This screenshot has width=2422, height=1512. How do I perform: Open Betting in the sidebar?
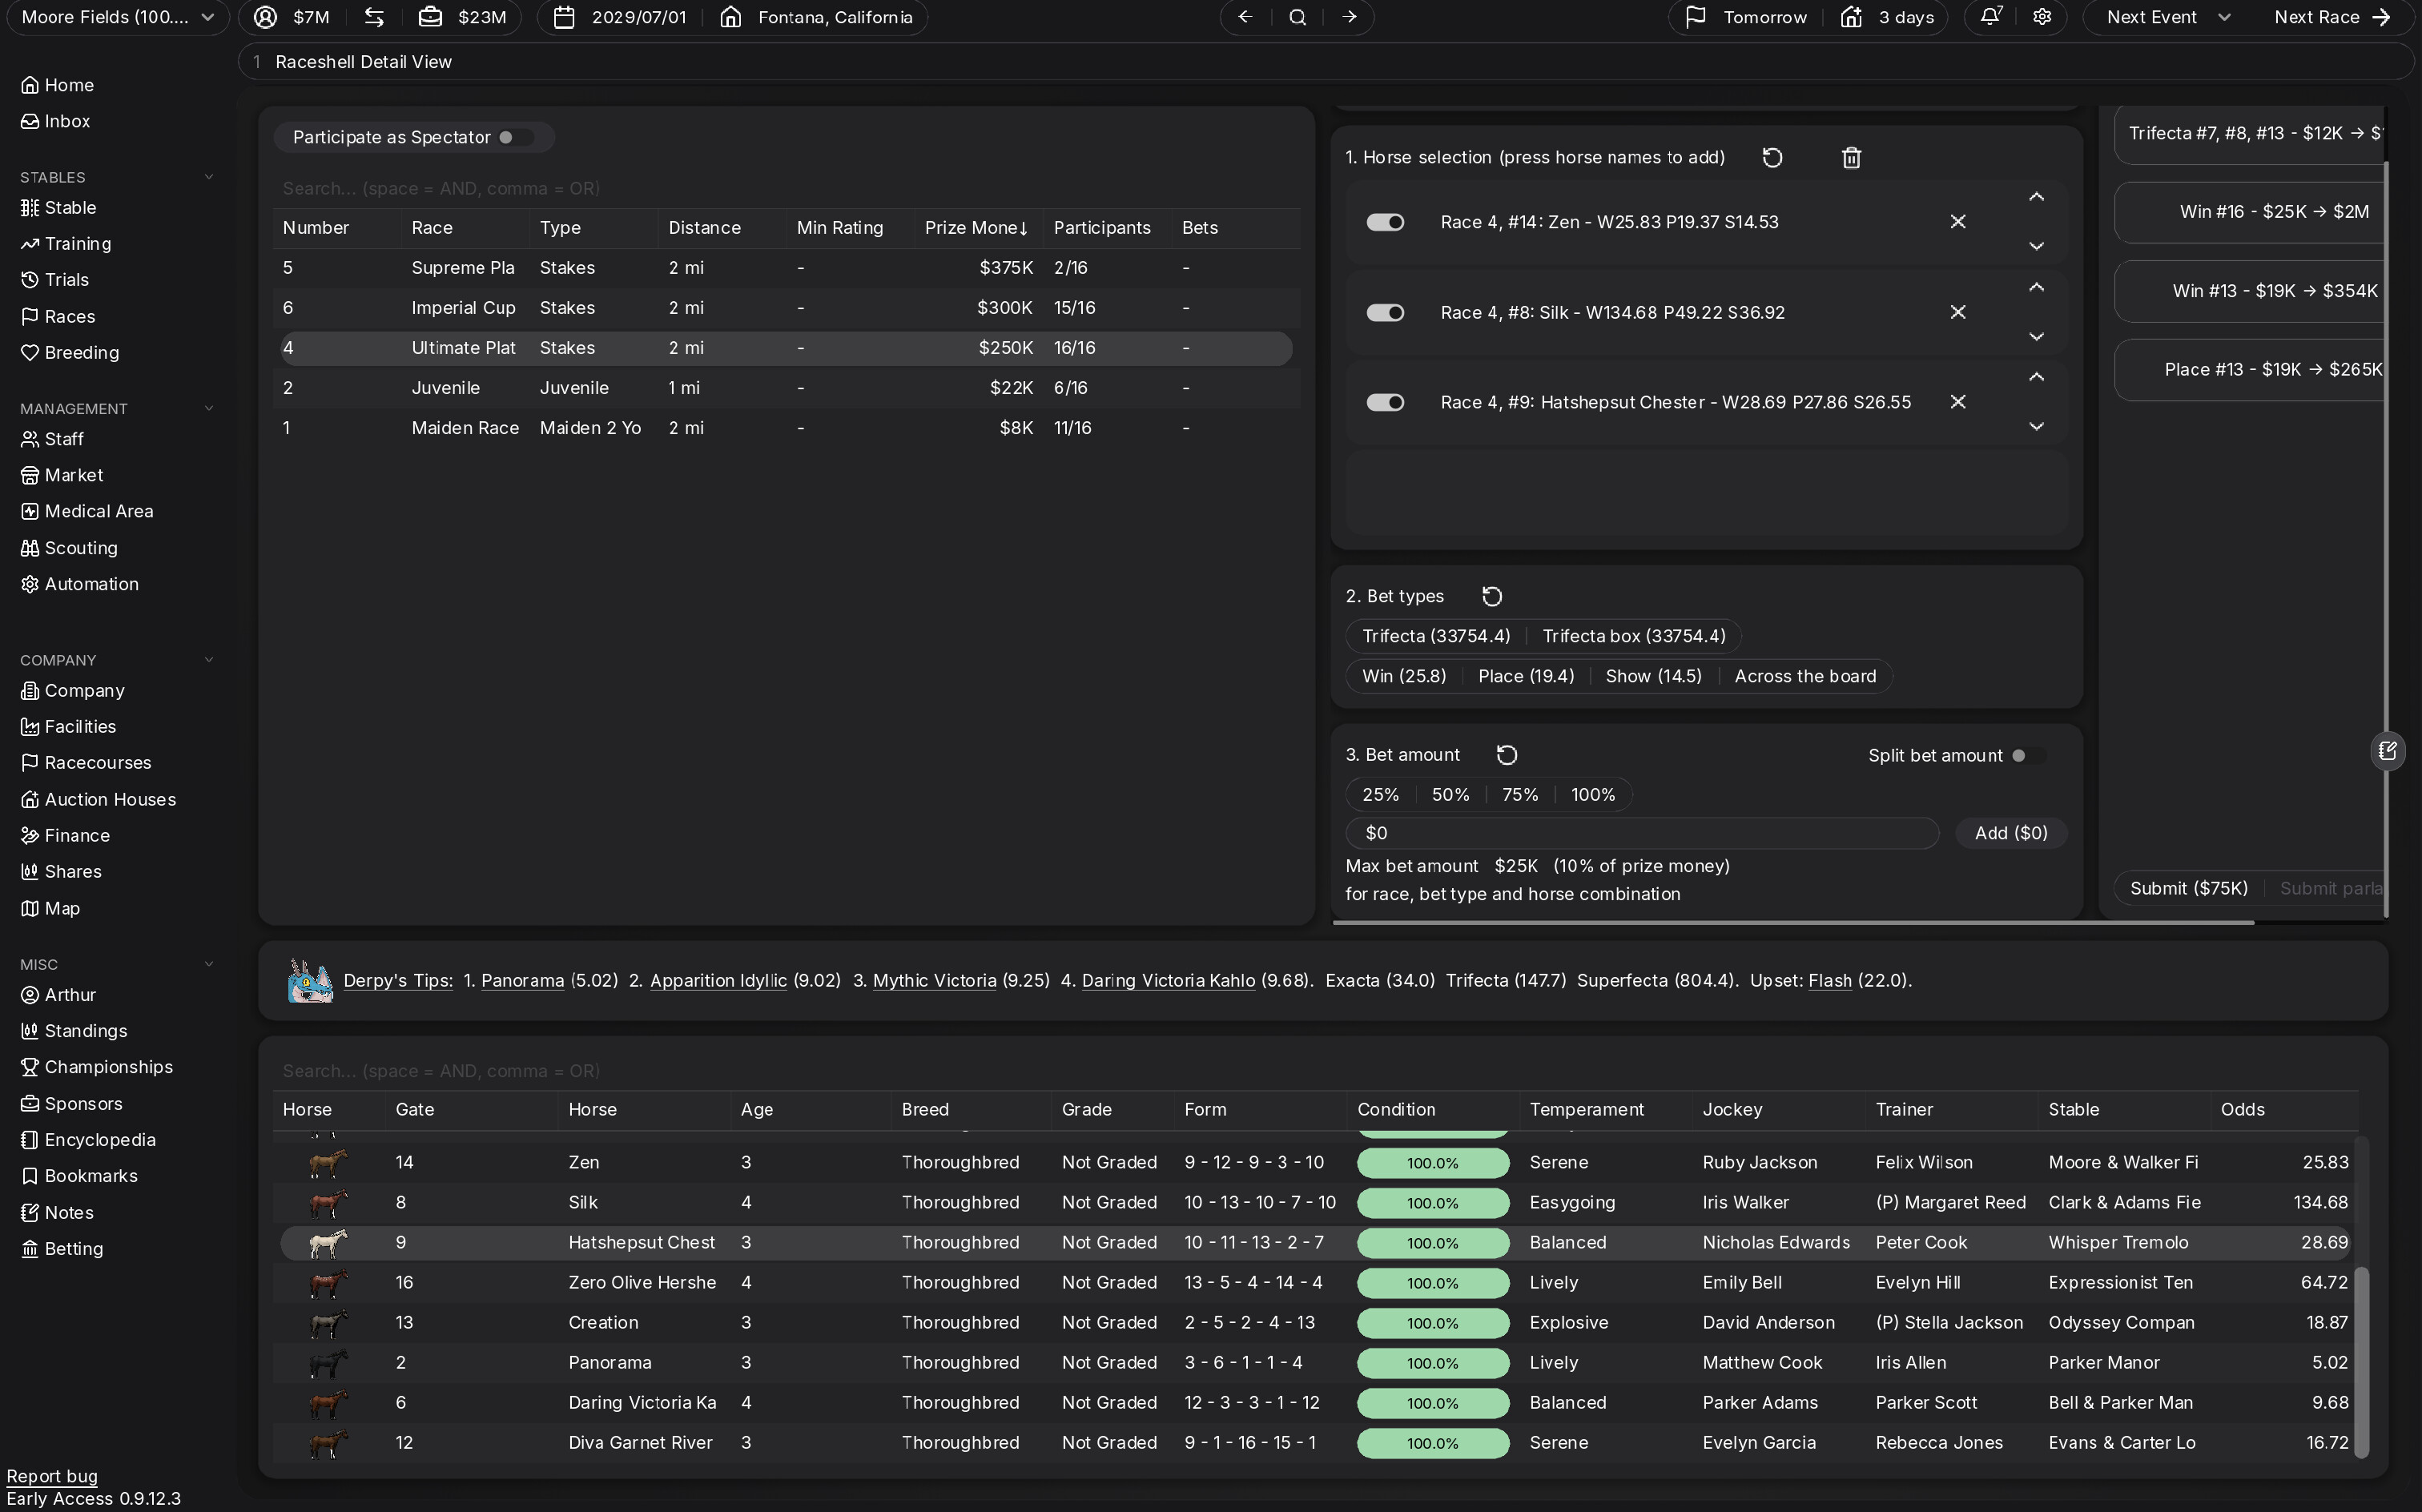coord(62,1249)
